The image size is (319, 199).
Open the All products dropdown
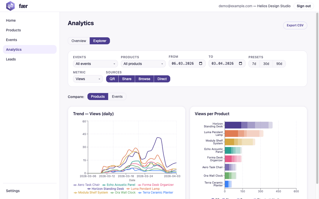(143, 64)
